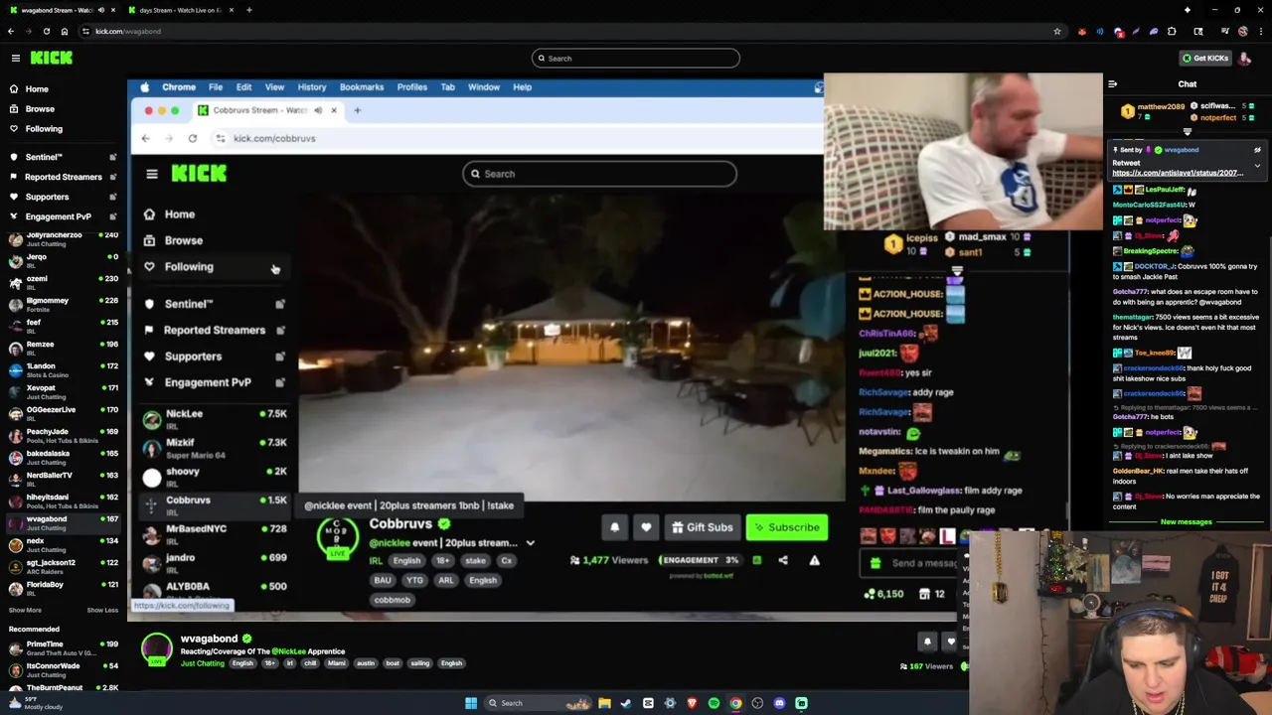1272x715 pixels.
Task: Collapse the Chat panel with arrow icon
Action: click(x=1112, y=84)
